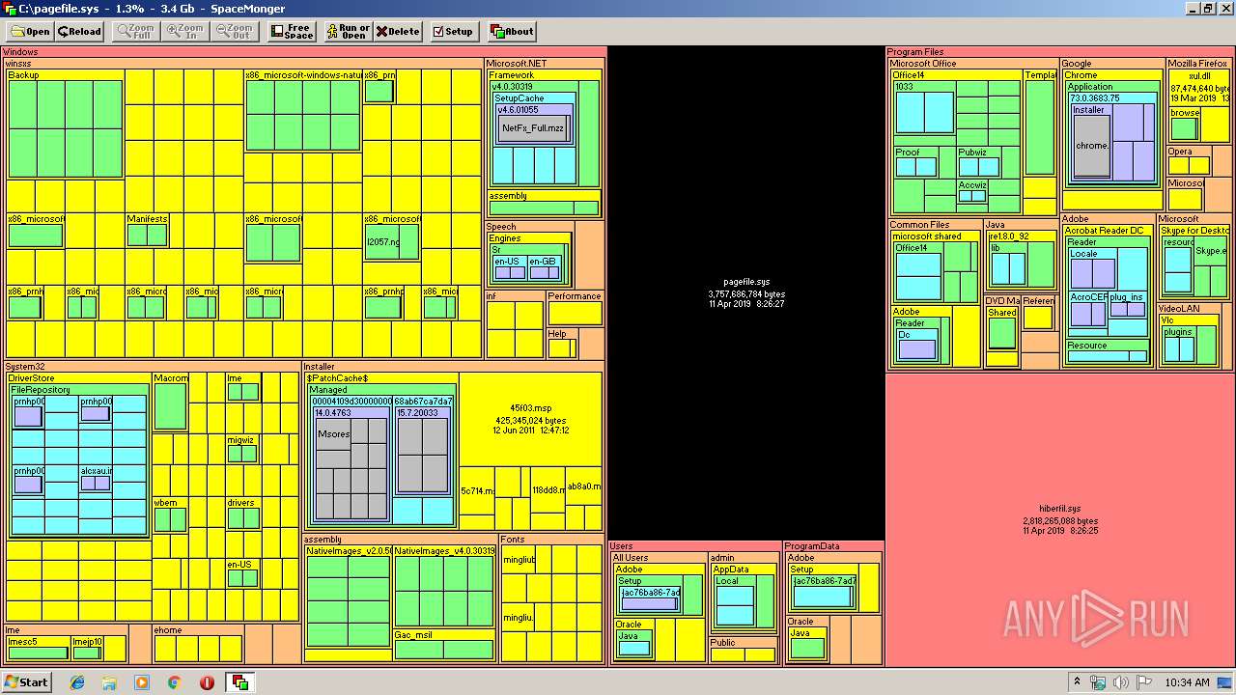Select the Windows folder label
This screenshot has height=695, width=1236.
[x=20, y=52]
